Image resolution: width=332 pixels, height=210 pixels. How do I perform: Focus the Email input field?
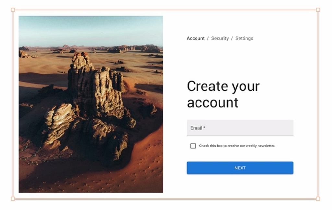(x=240, y=128)
